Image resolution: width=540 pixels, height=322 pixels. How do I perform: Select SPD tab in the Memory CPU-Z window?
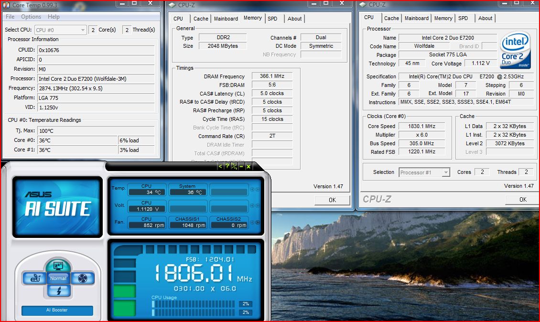[x=272, y=19]
